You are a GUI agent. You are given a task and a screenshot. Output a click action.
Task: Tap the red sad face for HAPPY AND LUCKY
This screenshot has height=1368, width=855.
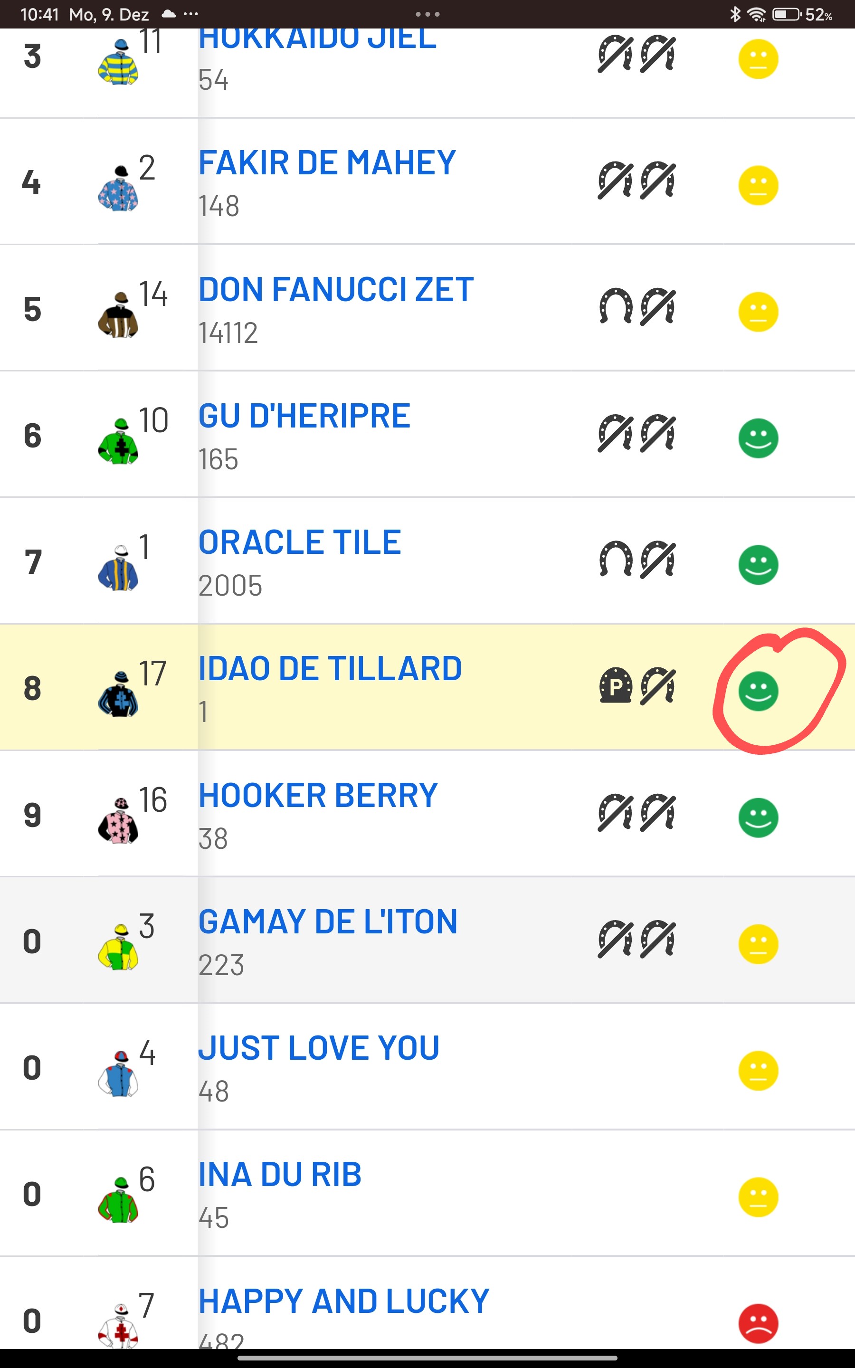(758, 1324)
